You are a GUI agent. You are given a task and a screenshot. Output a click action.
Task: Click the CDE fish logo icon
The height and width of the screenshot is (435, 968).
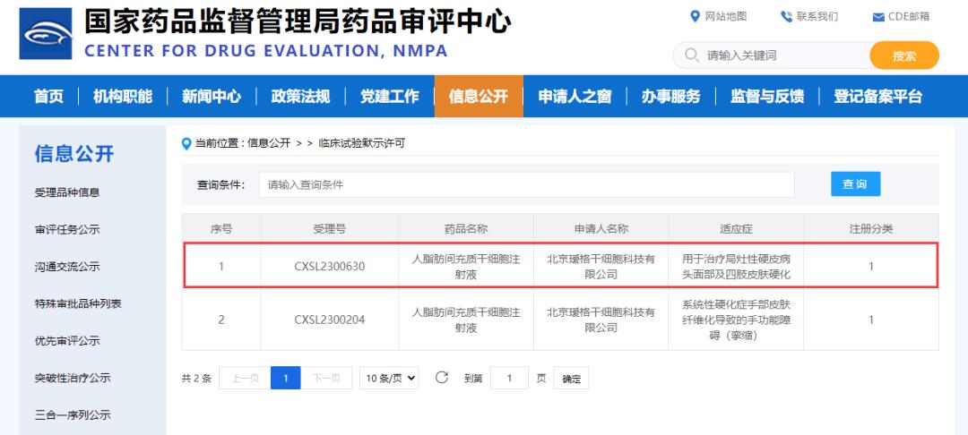click(46, 34)
